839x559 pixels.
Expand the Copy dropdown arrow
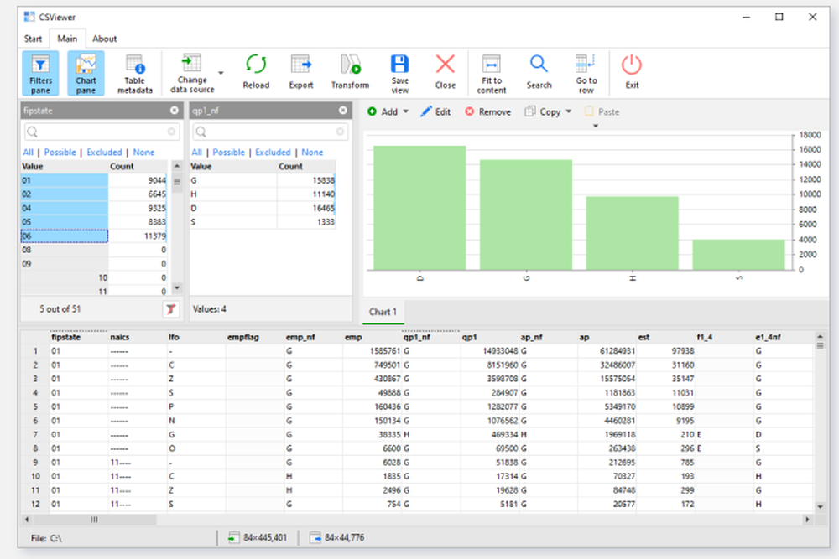(568, 111)
